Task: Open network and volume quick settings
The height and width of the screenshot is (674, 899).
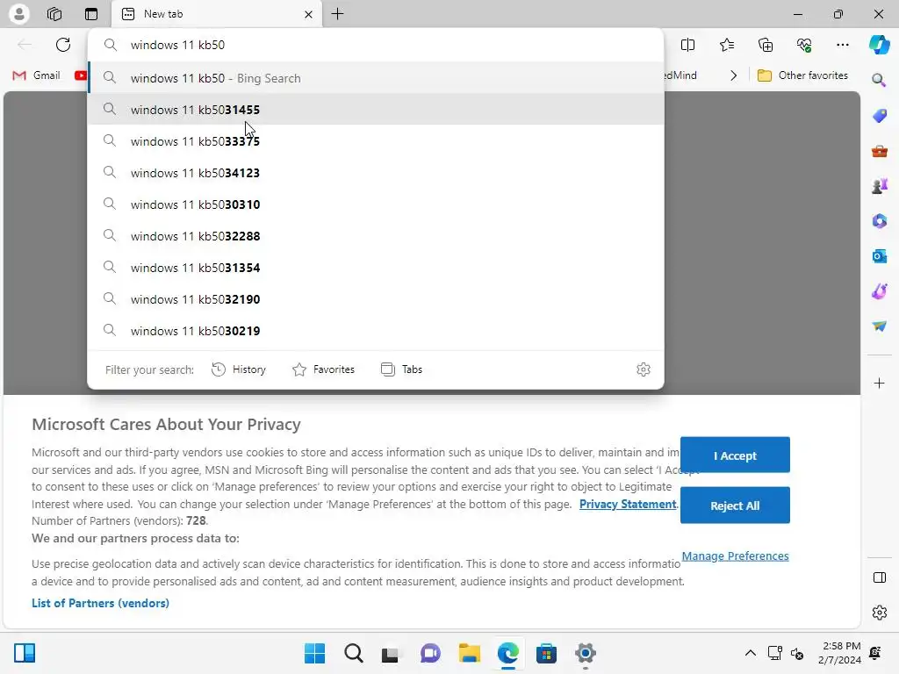Action: (786, 653)
